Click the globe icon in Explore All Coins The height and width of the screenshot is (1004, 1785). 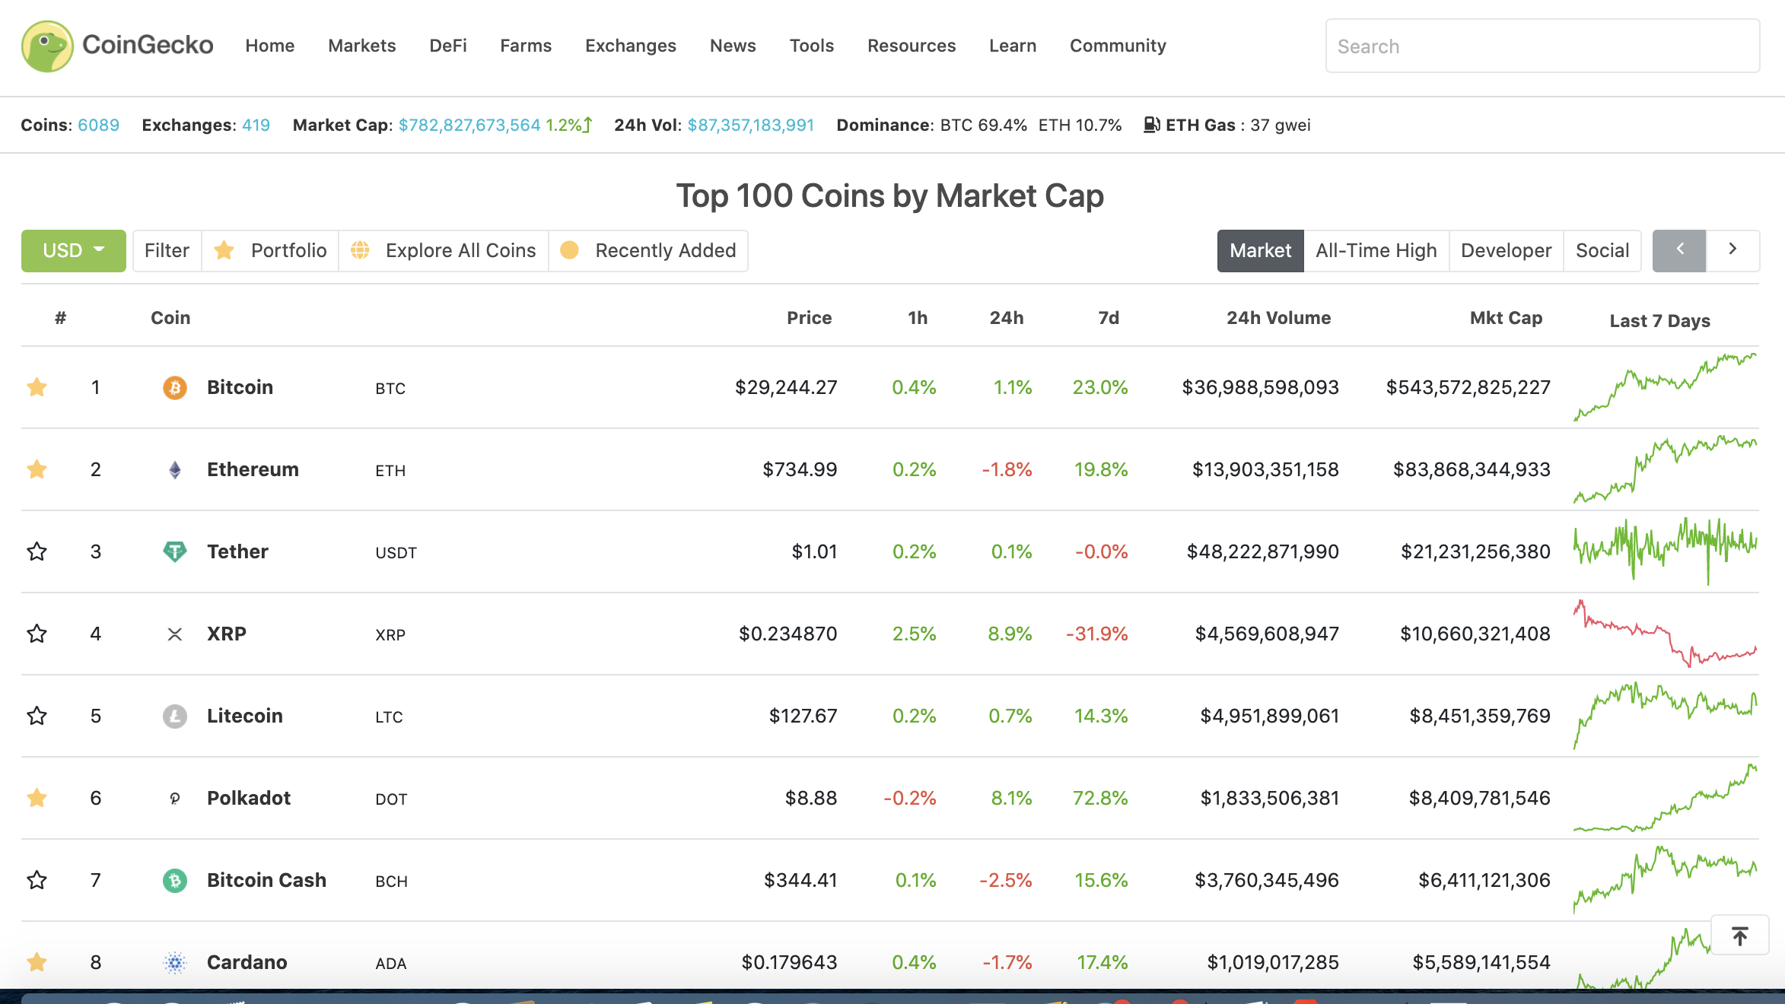[x=360, y=250]
